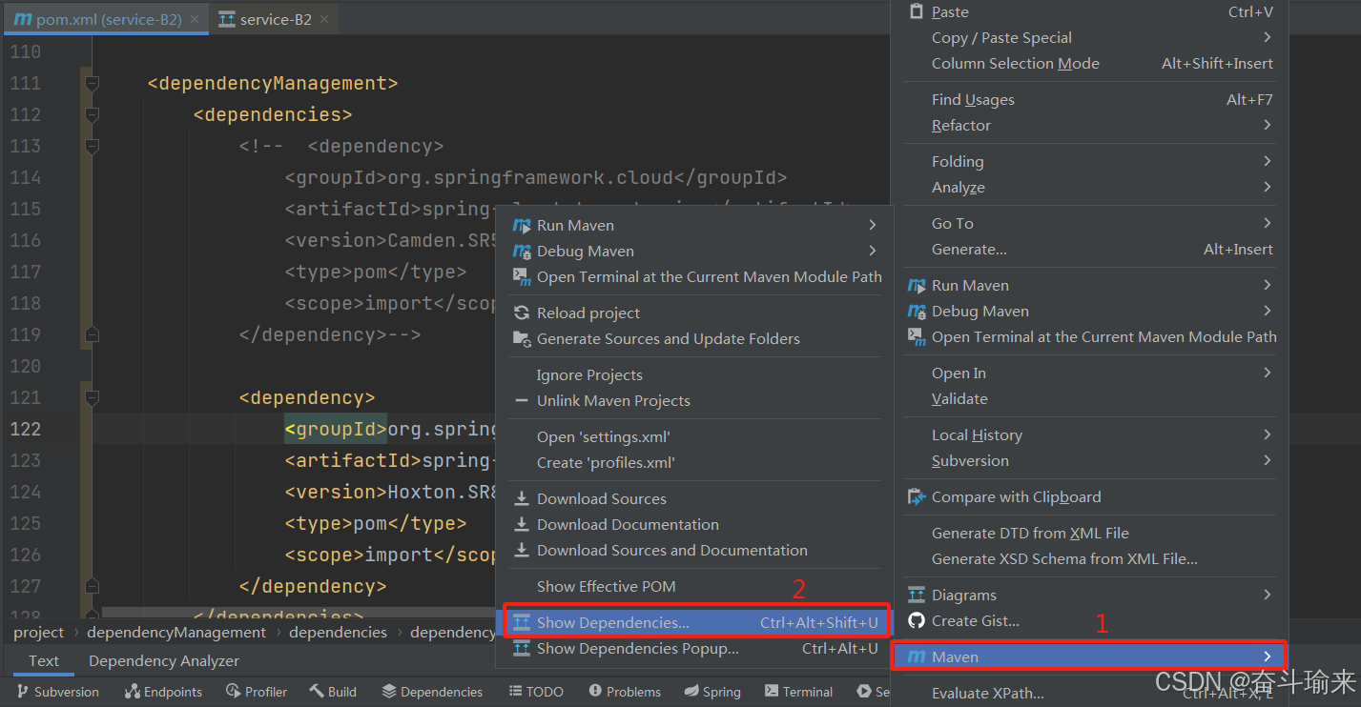The height and width of the screenshot is (707, 1361).
Task: Close the pom.xml (service-B2) tab
Action: pos(196,19)
